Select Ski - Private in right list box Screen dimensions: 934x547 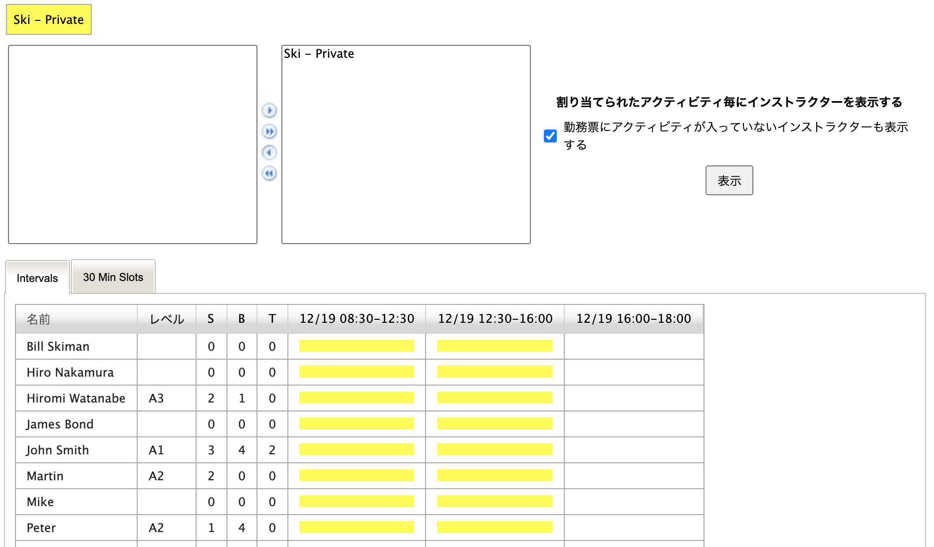point(319,54)
